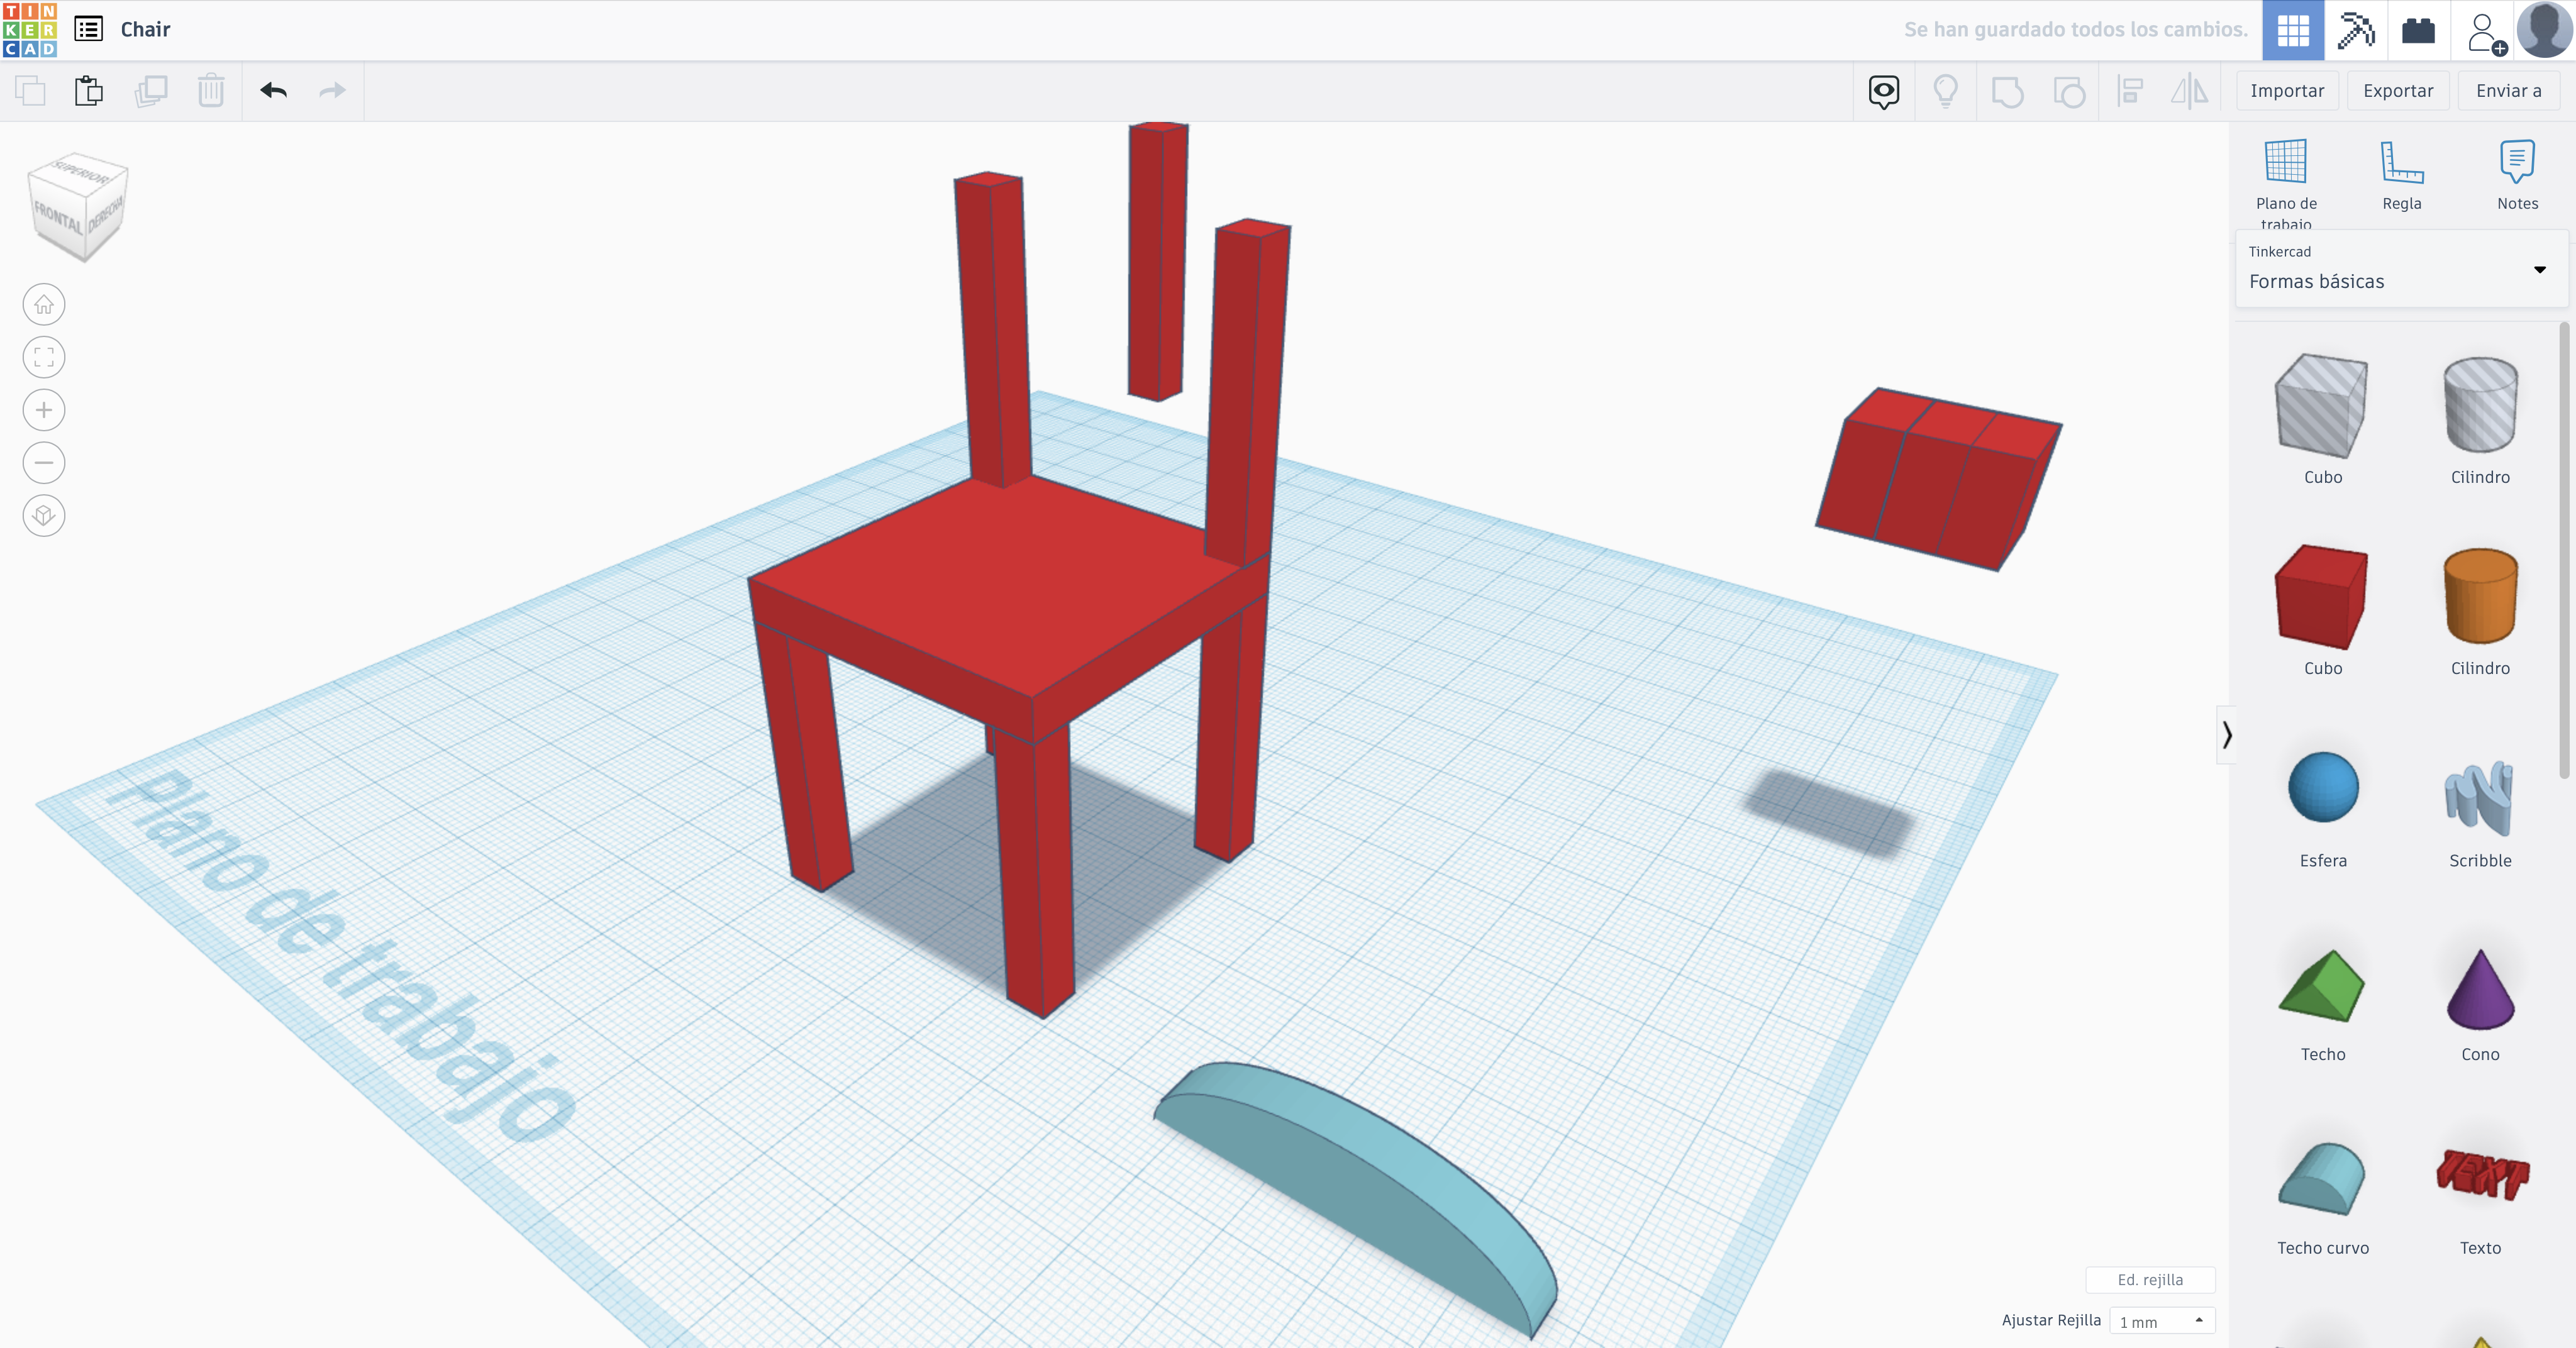Open the Bricks view

[2418, 30]
